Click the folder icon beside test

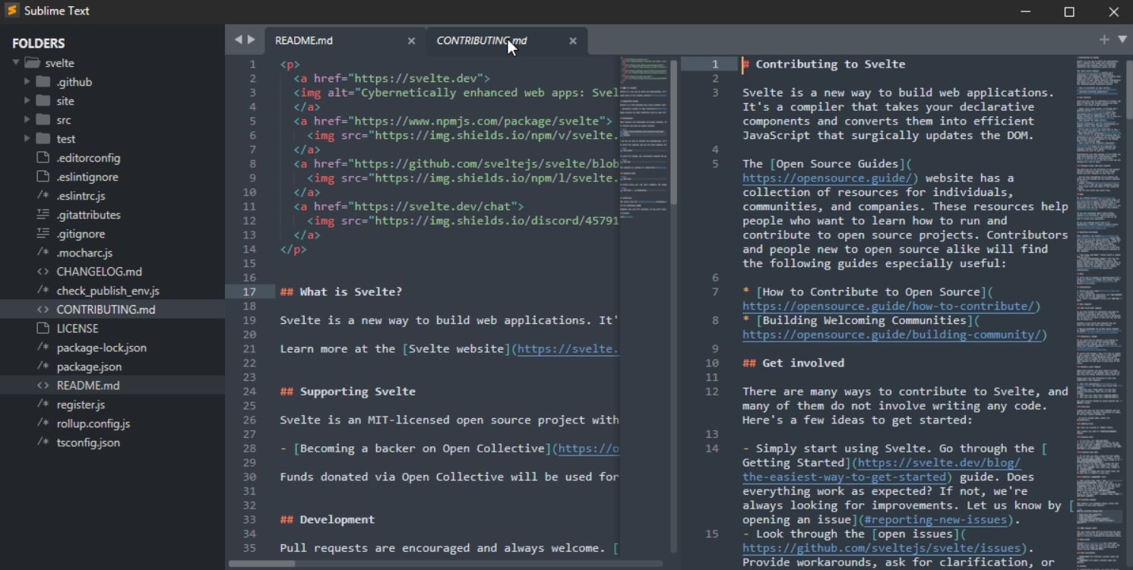point(43,139)
